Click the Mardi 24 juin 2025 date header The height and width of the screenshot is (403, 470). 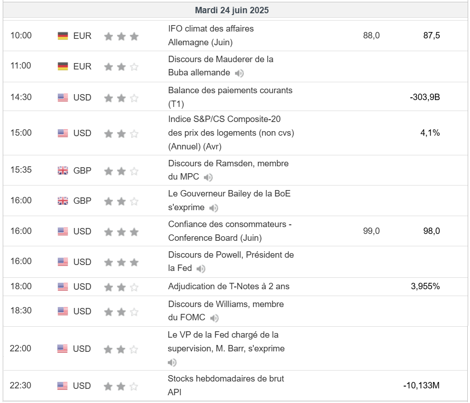(231, 10)
